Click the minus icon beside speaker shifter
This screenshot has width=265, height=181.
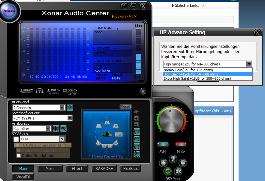point(136,124)
